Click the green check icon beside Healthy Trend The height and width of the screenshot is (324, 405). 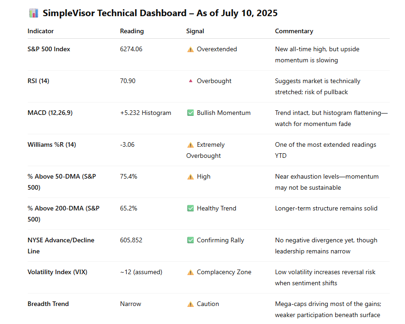click(x=190, y=208)
